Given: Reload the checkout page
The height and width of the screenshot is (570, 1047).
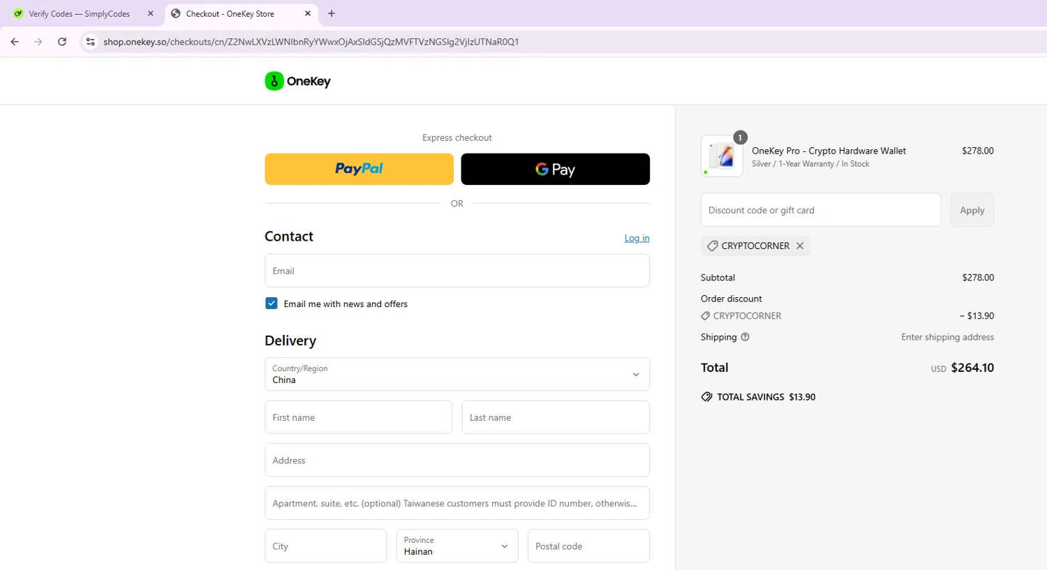Looking at the screenshot, I should click(x=62, y=42).
